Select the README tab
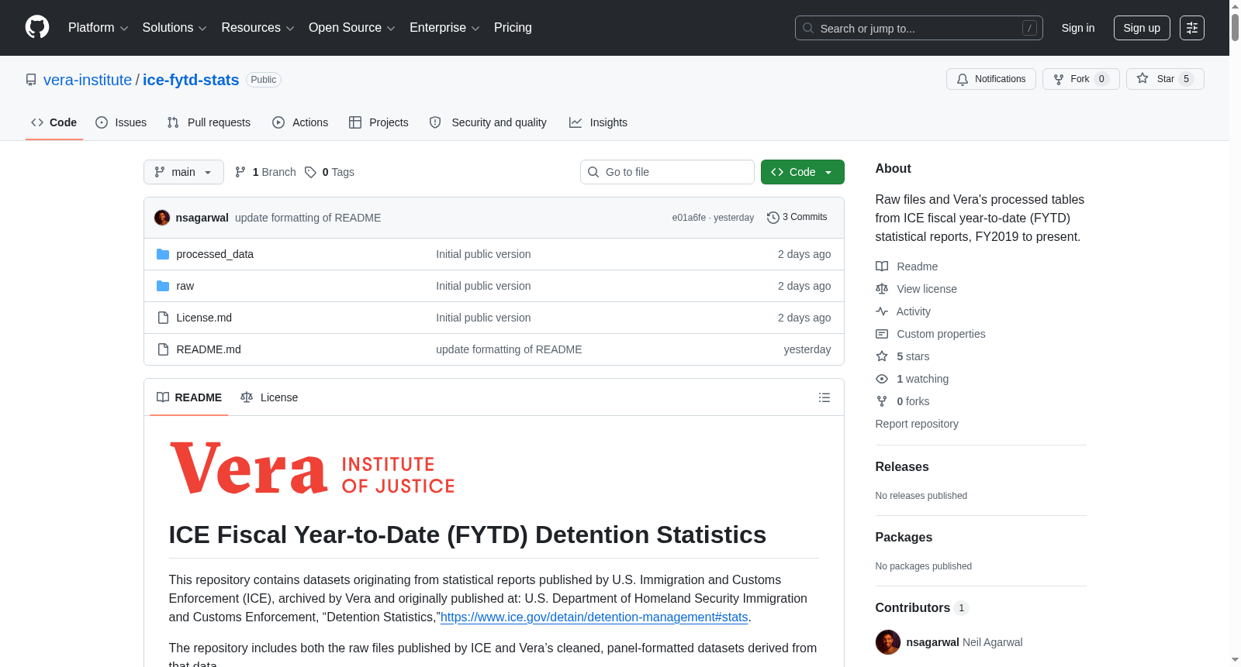 point(189,397)
